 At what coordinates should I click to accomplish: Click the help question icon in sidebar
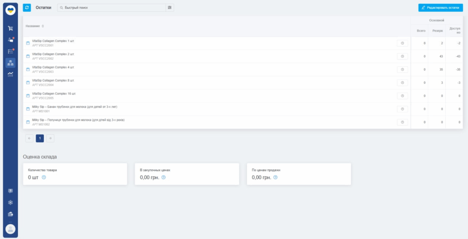(x=10, y=191)
